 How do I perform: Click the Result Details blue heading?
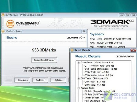[x=88, y=56]
